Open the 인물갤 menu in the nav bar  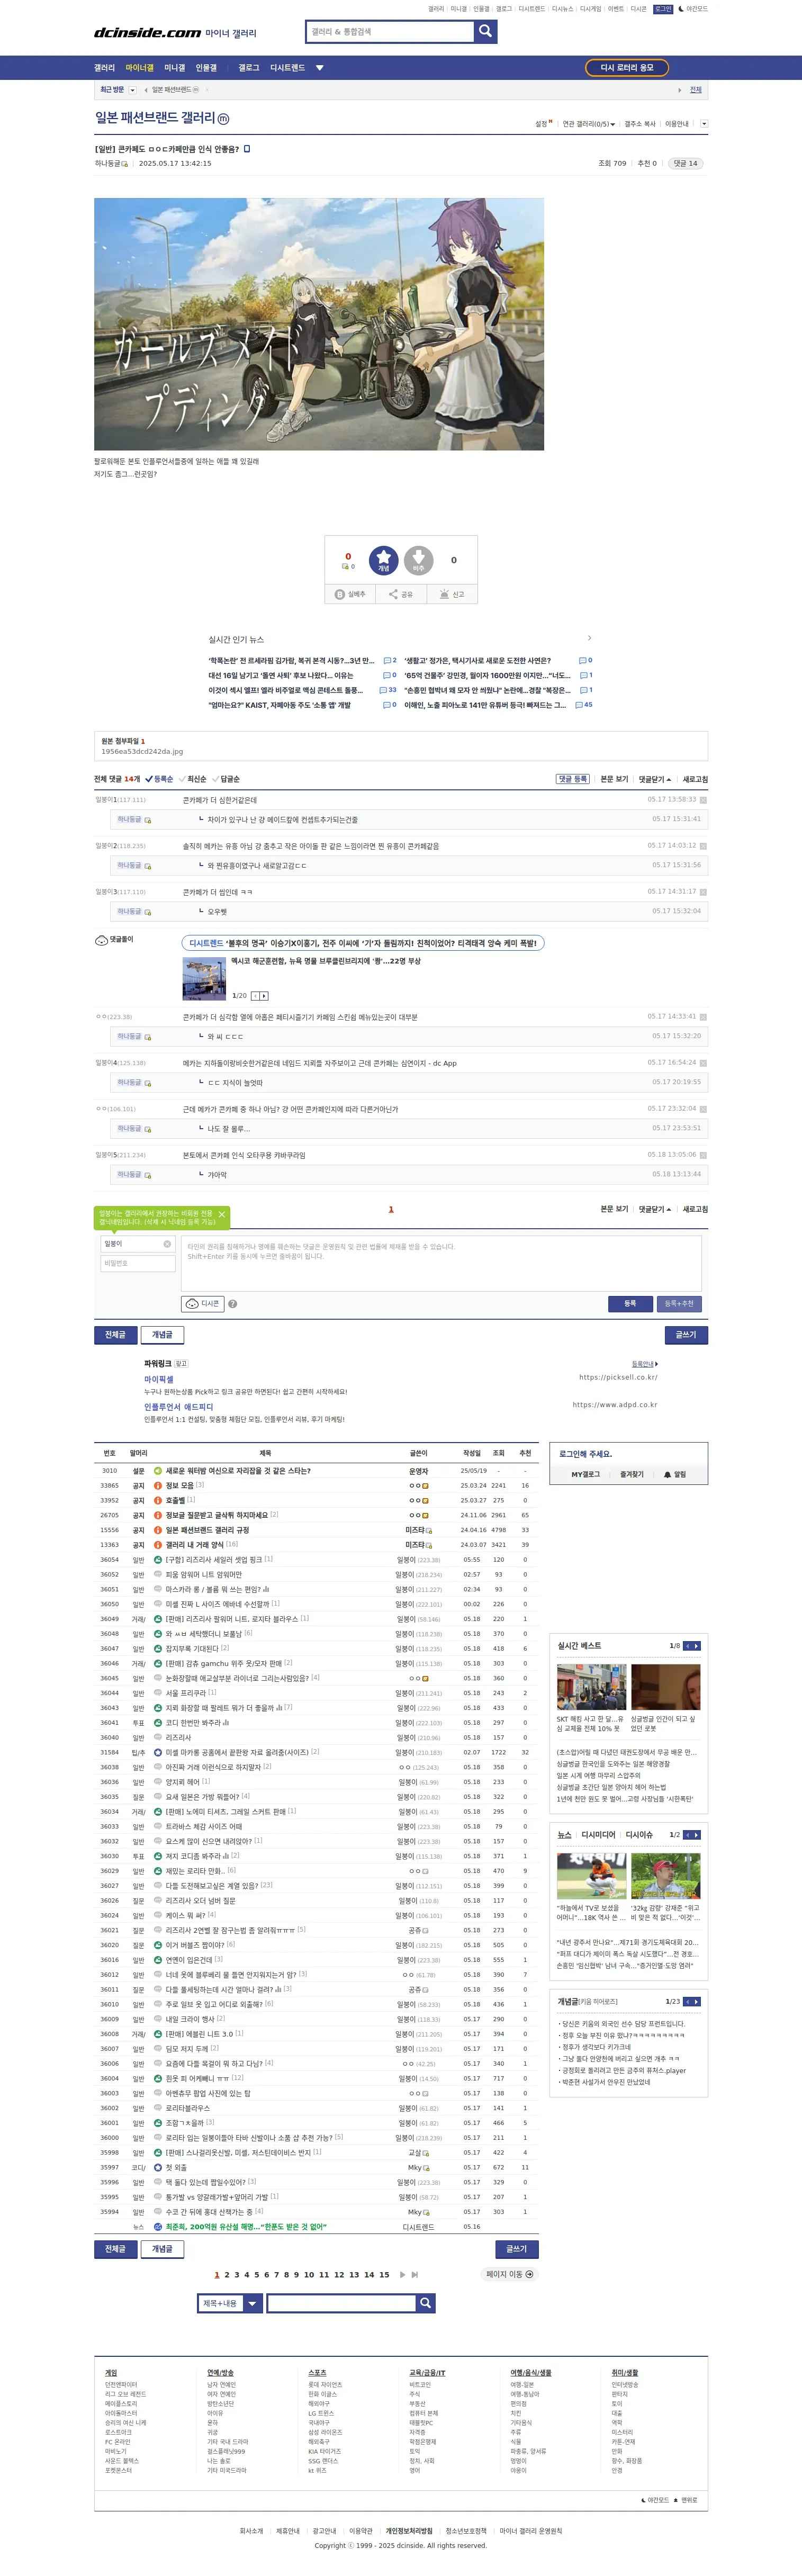[x=206, y=68]
